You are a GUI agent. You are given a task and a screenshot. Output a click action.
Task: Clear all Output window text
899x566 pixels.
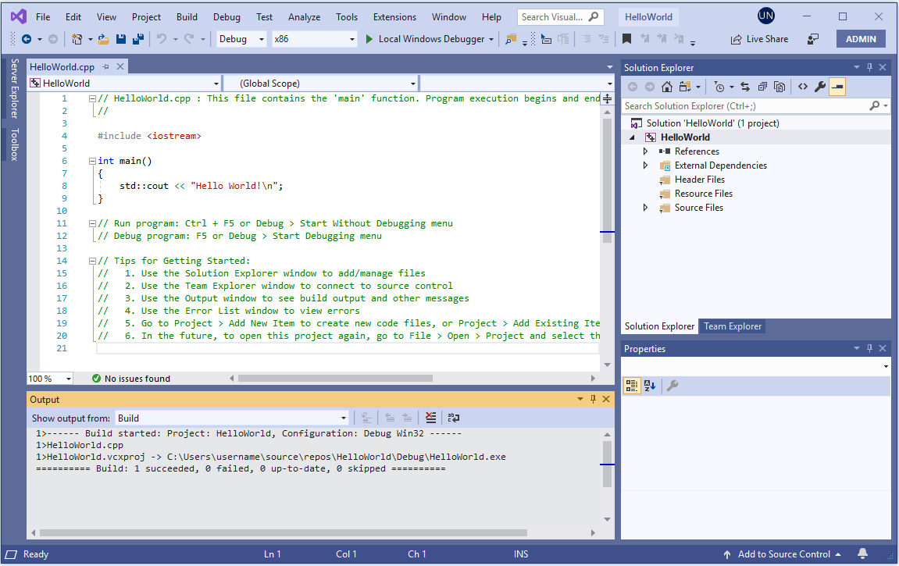coord(431,418)
